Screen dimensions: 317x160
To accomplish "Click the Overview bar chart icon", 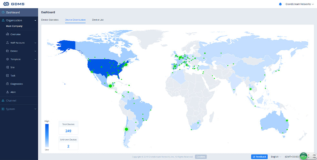I will pos(7,35).
